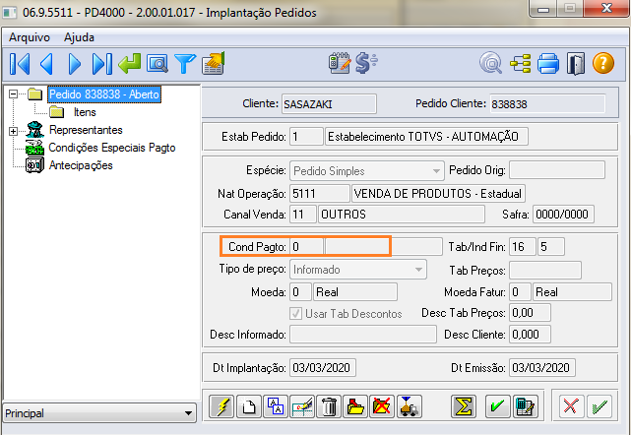The height and width of the screenshot is (435, 631).
Task: Click the trash can delete icon
Action: coord(329,406)
